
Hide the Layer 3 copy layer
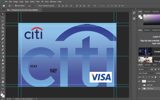139,81
